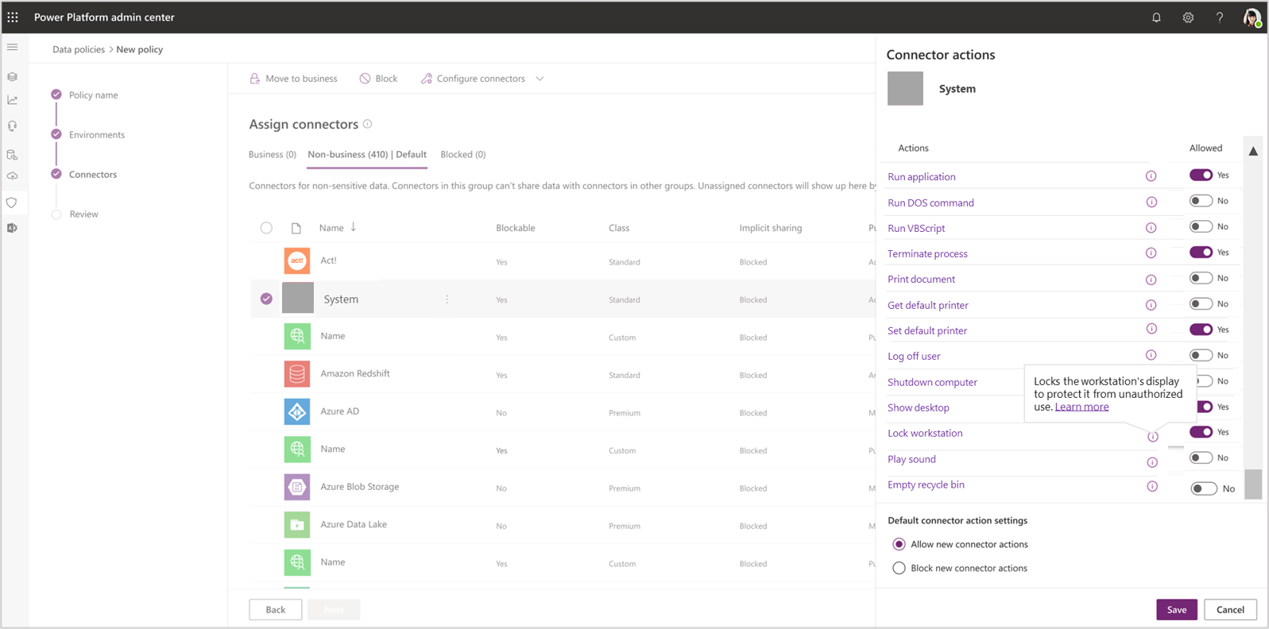Switch to the Business (0) tab
Screen dimensions: 1269x629
coord(272,154)
